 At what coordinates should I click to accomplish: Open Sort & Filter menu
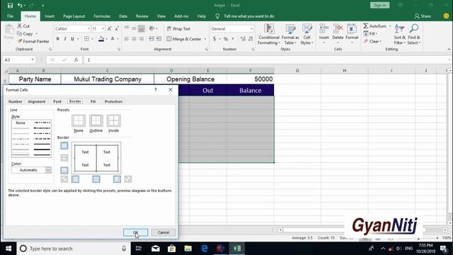click(399, 35)
